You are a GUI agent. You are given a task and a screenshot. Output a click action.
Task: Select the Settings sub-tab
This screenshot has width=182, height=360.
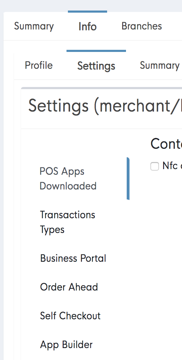click(96, 66)
